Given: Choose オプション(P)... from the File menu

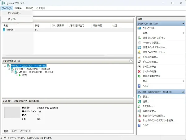Looking at the screenshot, I should point(17,13).
